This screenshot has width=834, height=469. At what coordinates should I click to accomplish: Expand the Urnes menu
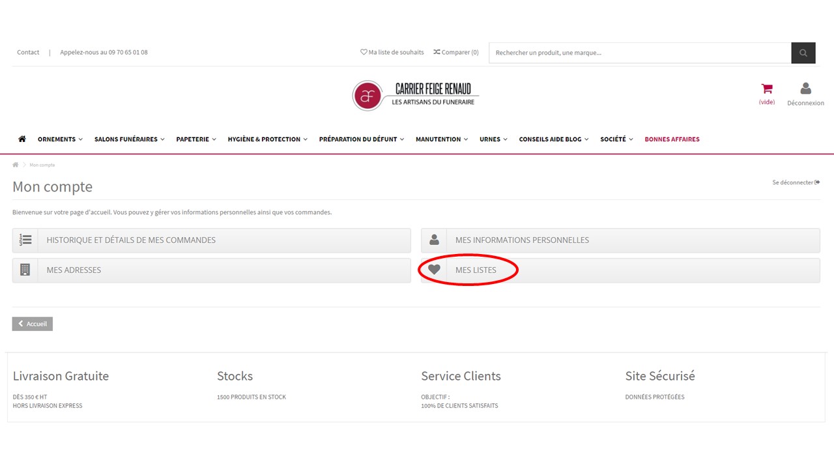(493, 139)
